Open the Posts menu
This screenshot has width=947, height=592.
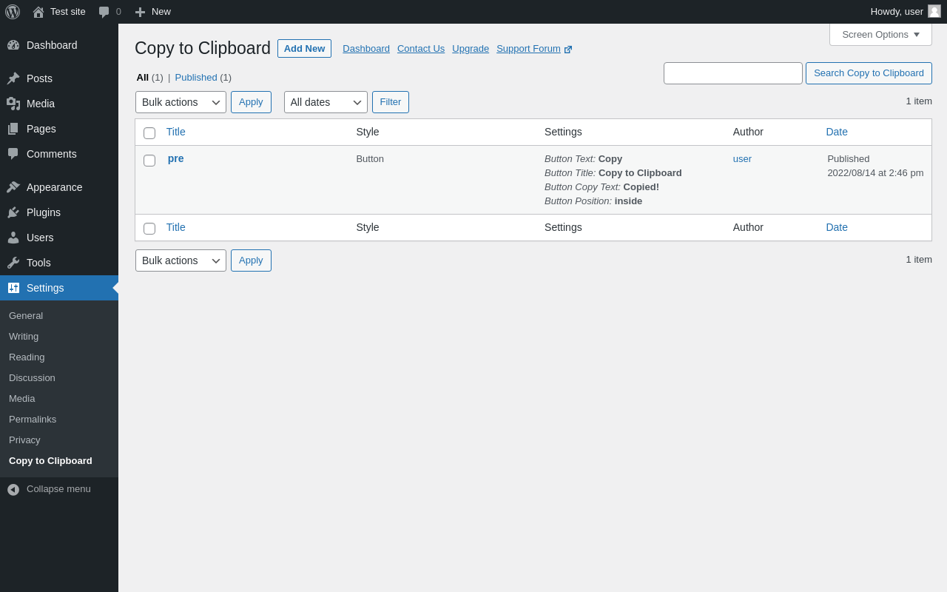[59, 78]
